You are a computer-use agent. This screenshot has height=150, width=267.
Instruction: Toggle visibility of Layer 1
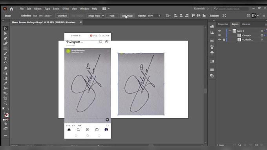pyautogui.click(x=219, y=31)
